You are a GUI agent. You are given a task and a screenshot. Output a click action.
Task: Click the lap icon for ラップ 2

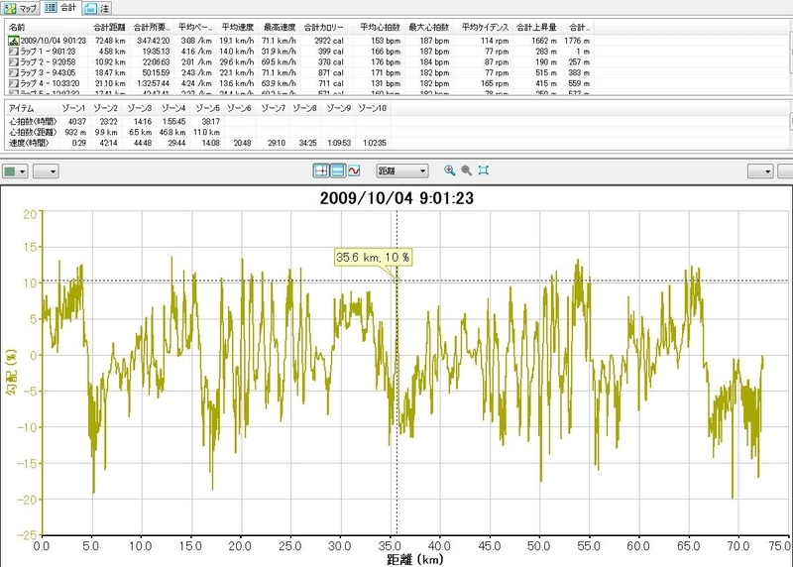(x=14, y=61)
